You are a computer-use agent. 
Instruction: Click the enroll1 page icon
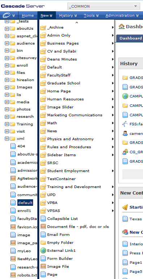(13, 211)
